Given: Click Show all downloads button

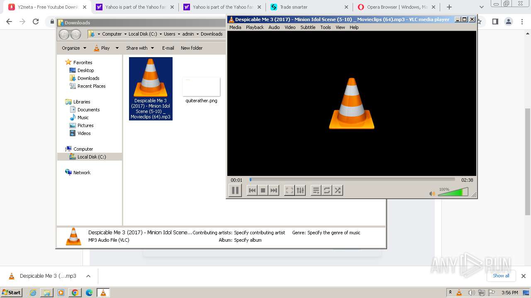Looking at the screenshot, I should (x=501, y=276).
